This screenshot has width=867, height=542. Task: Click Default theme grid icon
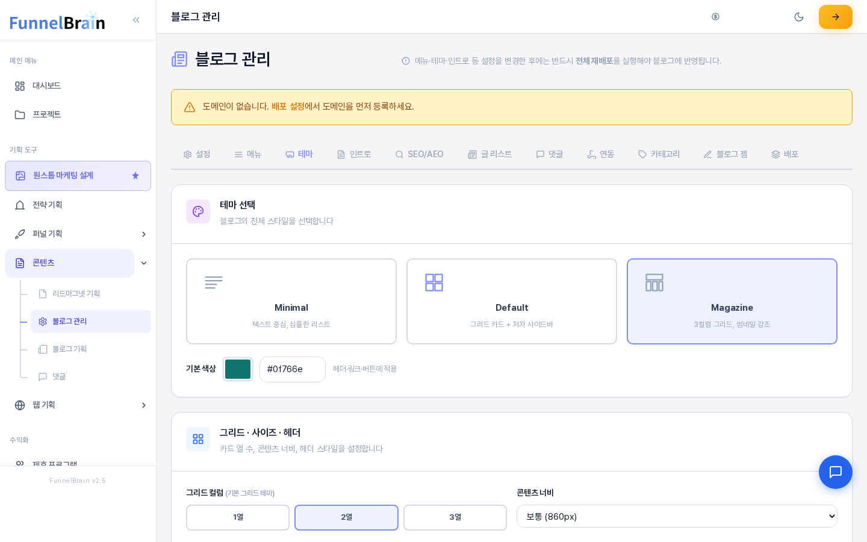(x=434, y=282)
